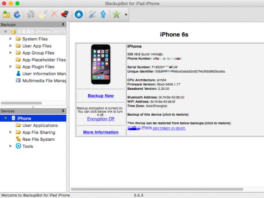Pin the Backups panel
This screenshot has height=198, width=264.
(63, 25)
